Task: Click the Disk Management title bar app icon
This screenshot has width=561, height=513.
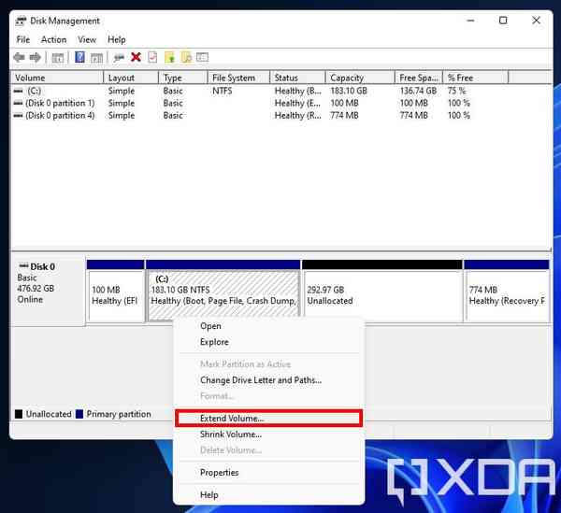Action: click(21, 21)
